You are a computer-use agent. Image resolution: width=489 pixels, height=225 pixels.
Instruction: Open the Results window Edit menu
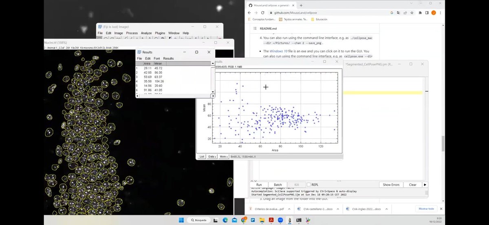pyautogui.click(x=148, y=58)
